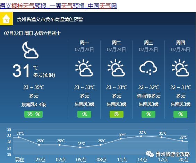Select the 周二 forecast heading
Screen dimensions: 196x163
[116, 43]
